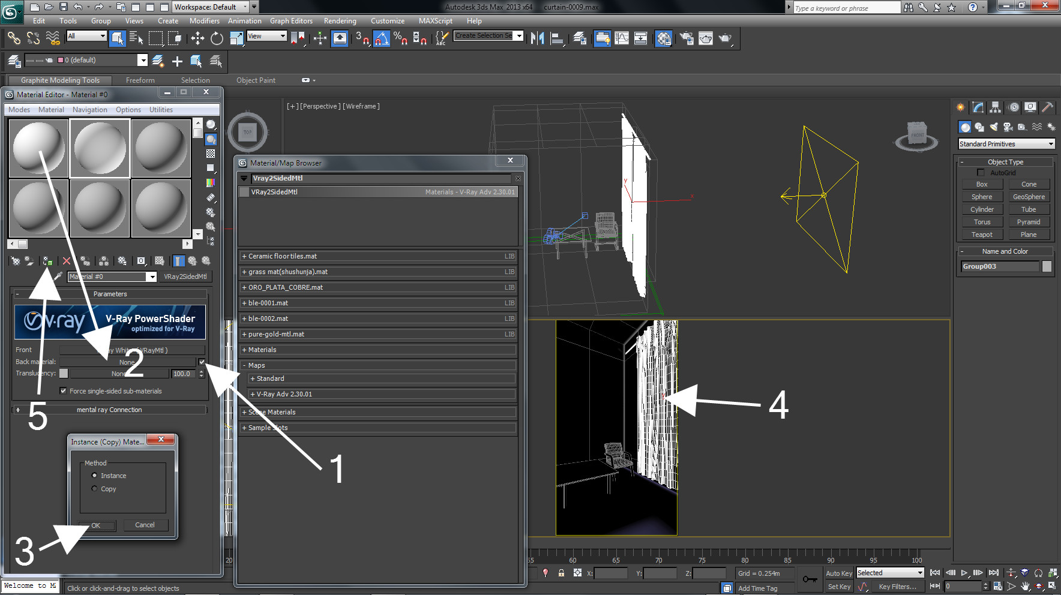Toggle Force single-sided sub-materials checkbox
The width and height of the screenshot is (1061, 595).
pyautogui.click(x=63, y=391)
